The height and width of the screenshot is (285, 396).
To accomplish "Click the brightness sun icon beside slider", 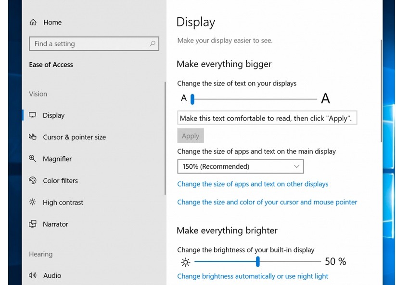I will coord(186,262).
